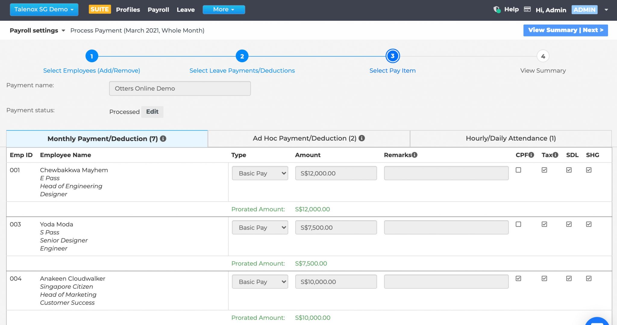Click the Tax column info icon

555,154
